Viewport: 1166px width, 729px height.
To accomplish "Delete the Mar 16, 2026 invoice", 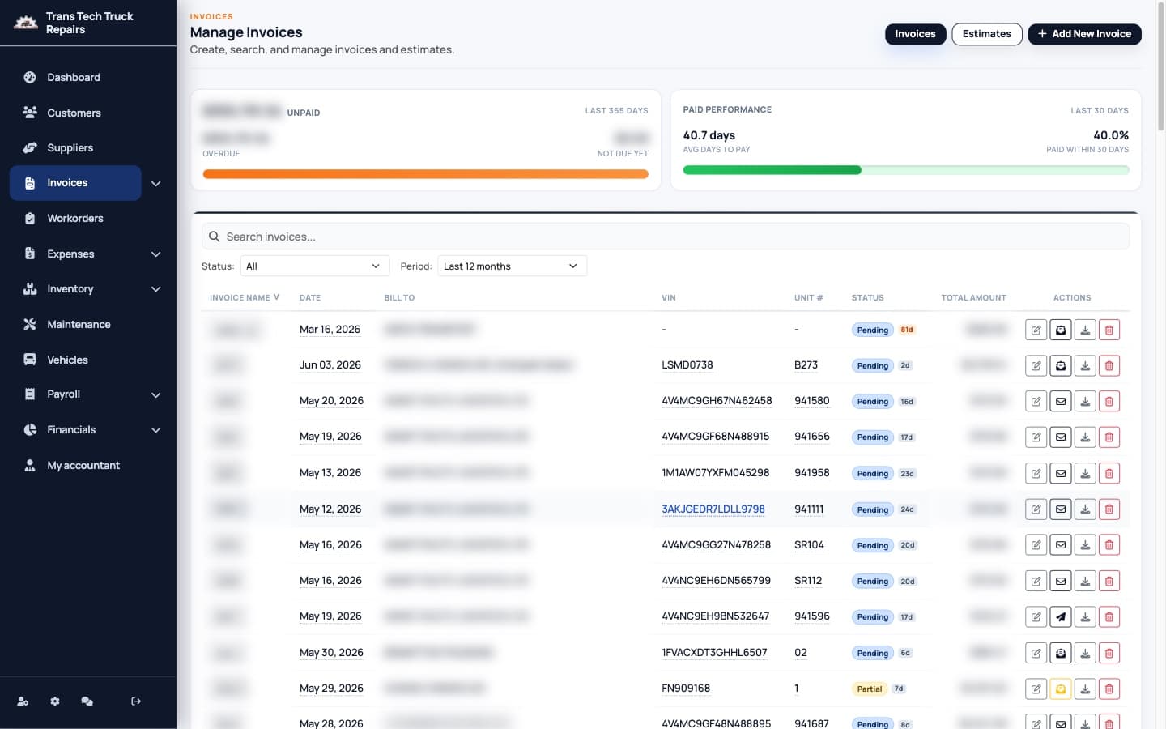I will coord(1109,330).
